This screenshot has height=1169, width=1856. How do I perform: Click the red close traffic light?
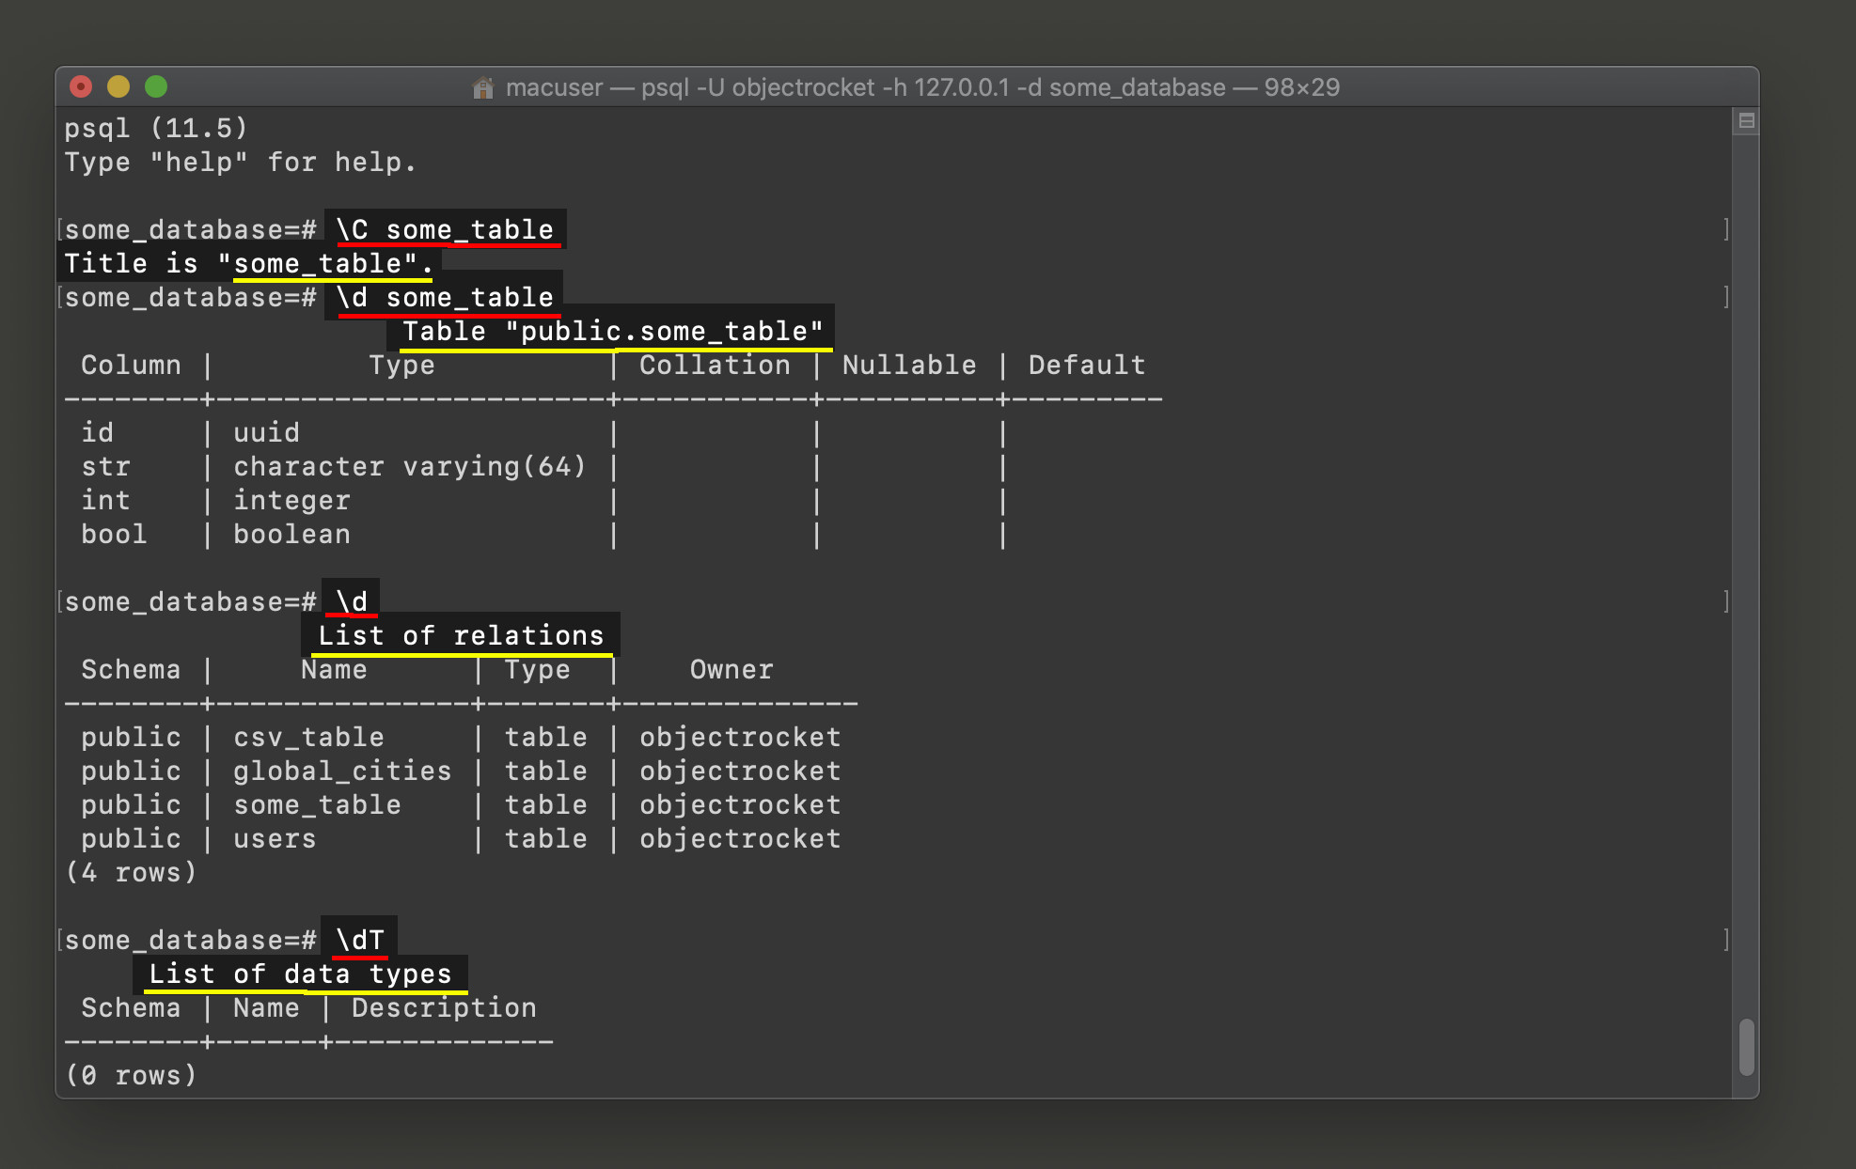(x=81, y=86)
